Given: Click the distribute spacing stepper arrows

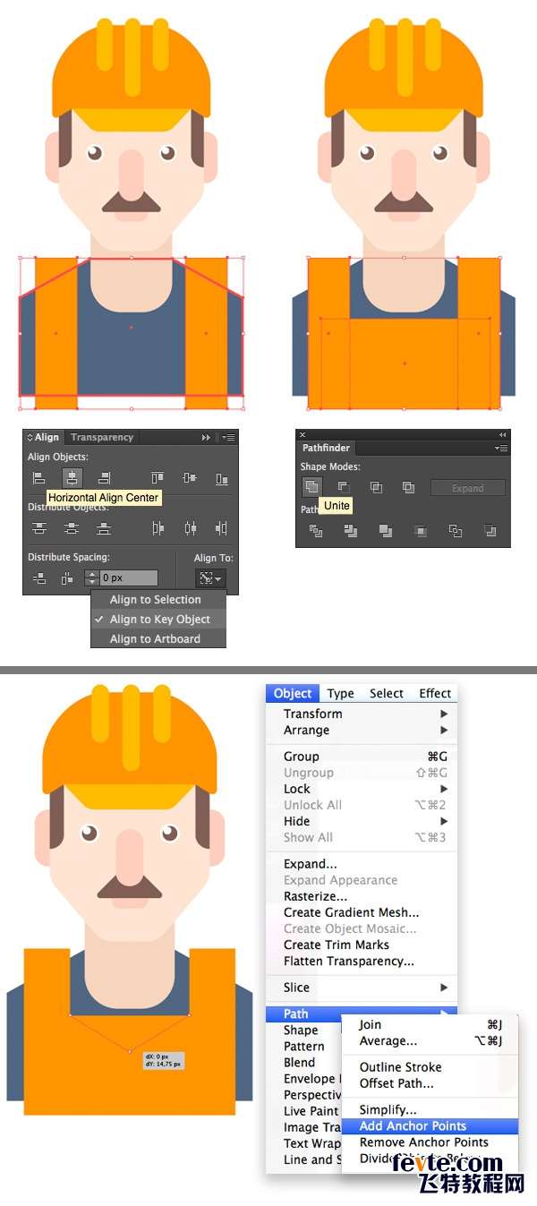Looking at the screenshot, I should (x=91, y=578).
